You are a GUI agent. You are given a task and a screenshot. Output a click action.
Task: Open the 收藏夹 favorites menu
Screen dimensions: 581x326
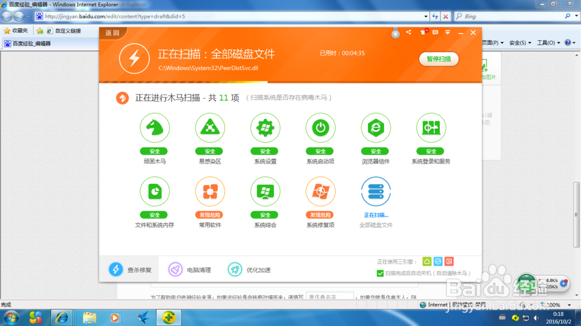[16, 31]
